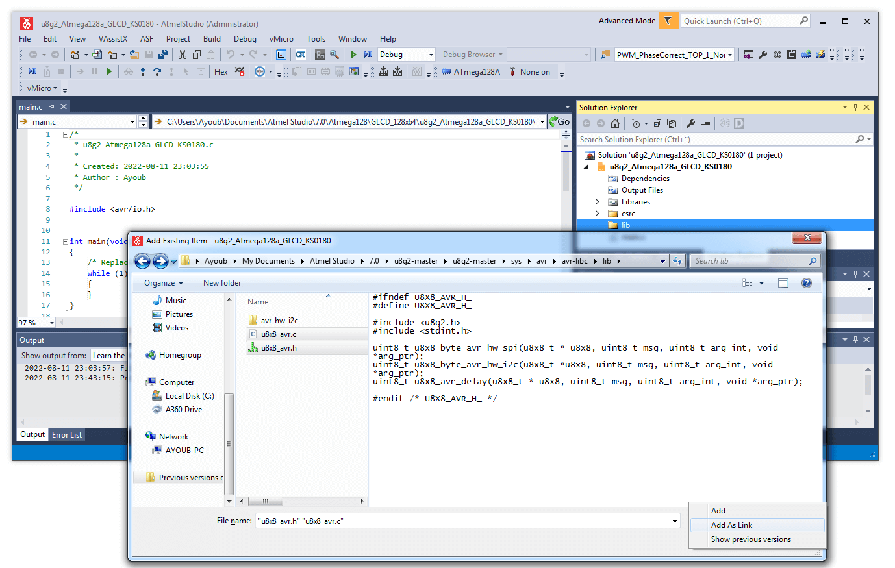Viewport: 895px width, 568px height.
Task: Click the Search lib field in dialog
Action: click(x=755, y=261)
